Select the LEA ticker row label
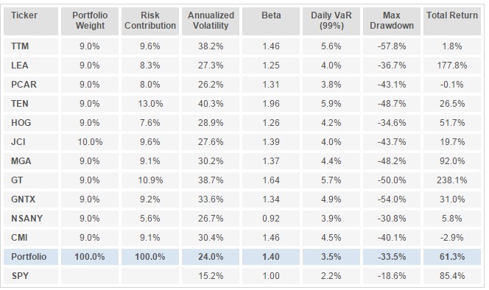This screenshot has height=290, width=489. [31, 66]
